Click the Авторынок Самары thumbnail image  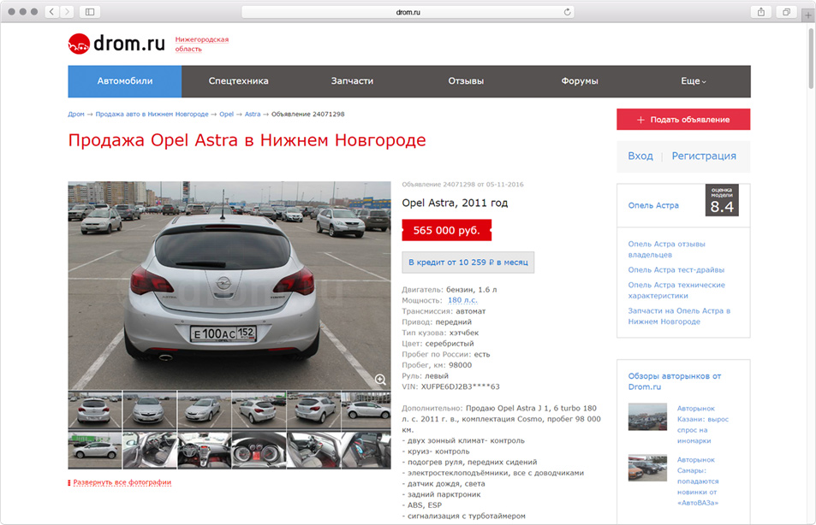[x=647, y=468]
